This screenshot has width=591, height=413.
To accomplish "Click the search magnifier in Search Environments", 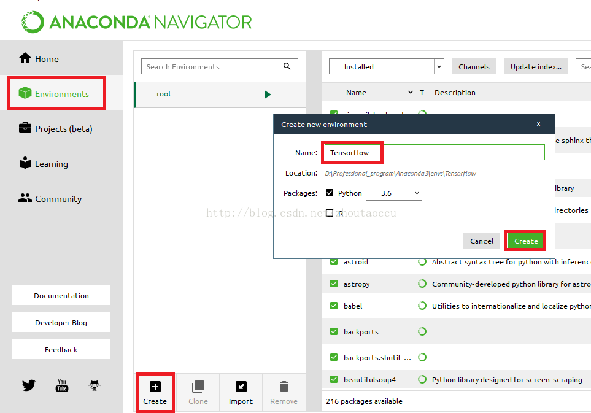I will click(287, 66).
